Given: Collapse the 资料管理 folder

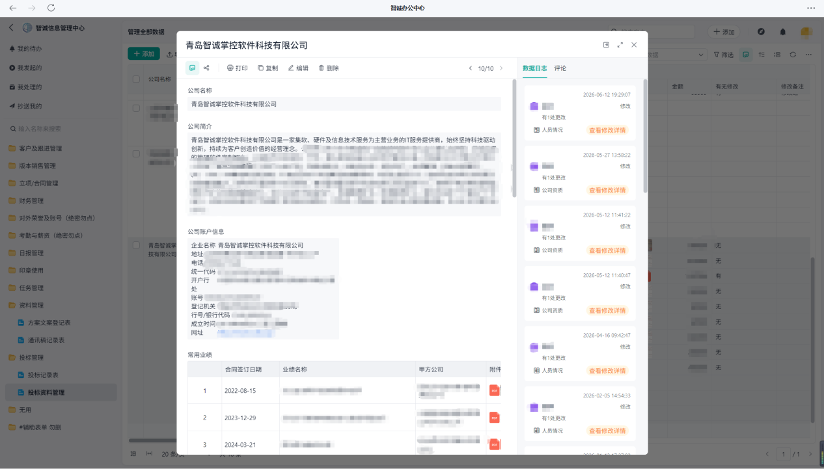Looking at the screenshot, I should 26,305.
